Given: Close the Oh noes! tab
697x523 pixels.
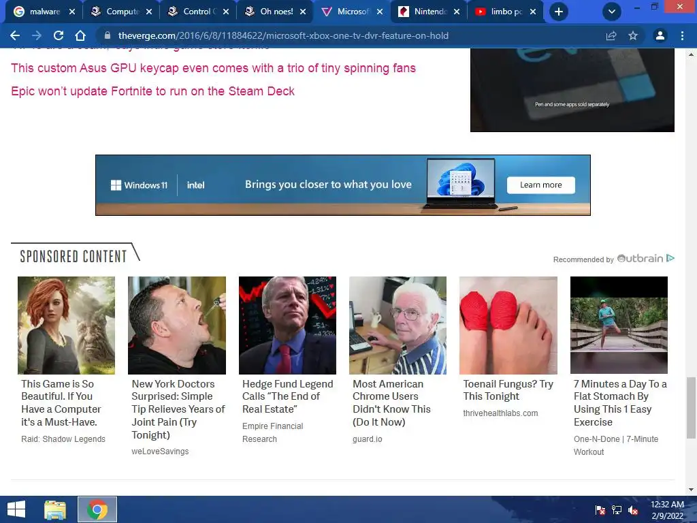Looking at the screenshot, I should (x=303, y=12).
